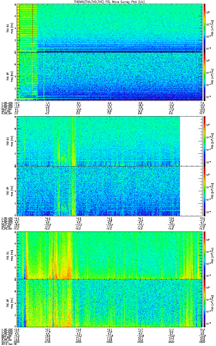Click the 0300 time tick label at bottom
Image resolution: width=216 pixels, height=346 pixels.
click(110, 342)
